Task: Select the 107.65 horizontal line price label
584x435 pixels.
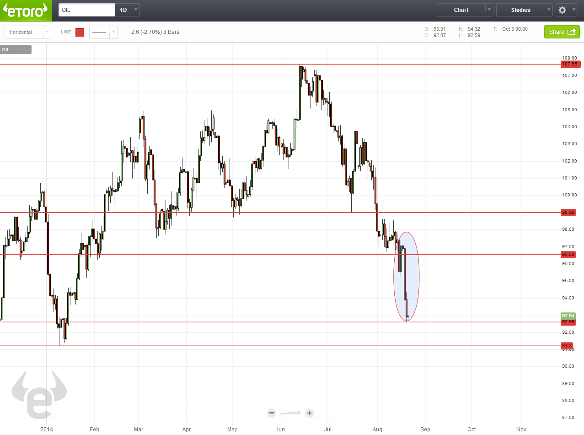Action: coord(571,65)
